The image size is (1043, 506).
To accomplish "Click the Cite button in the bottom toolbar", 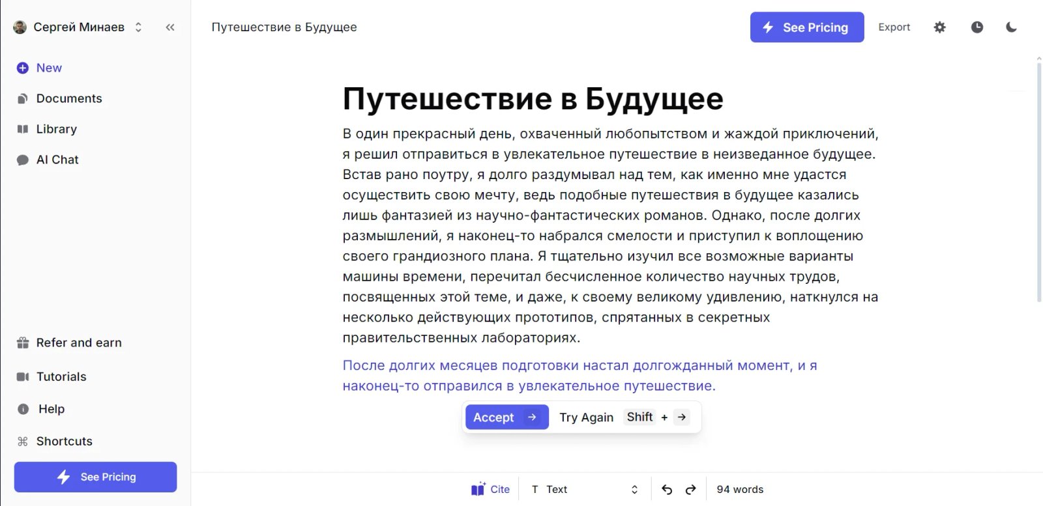I will 490,489.
